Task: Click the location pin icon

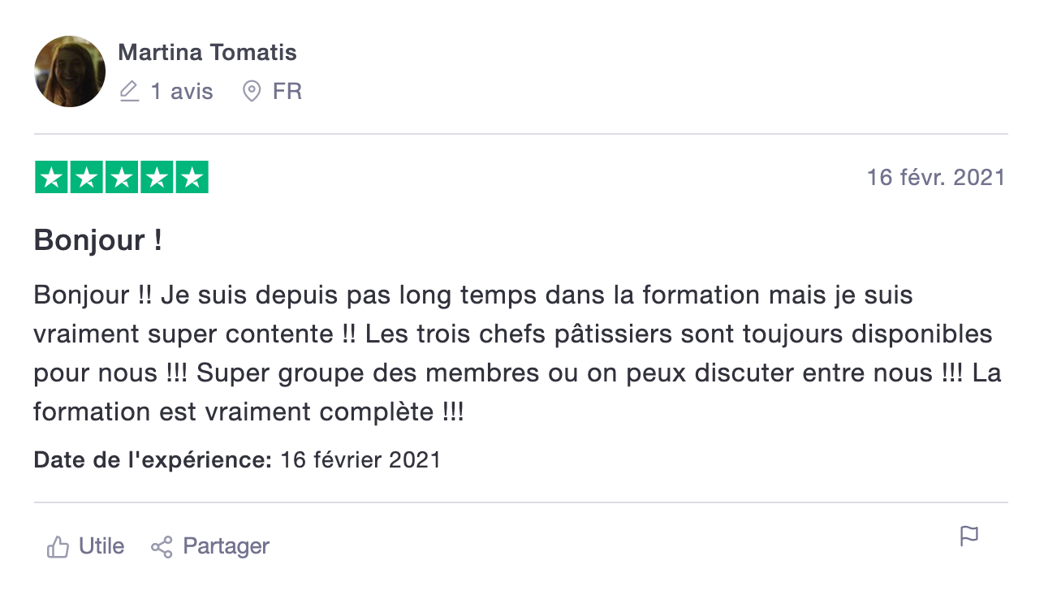Action: click(252, 91)
